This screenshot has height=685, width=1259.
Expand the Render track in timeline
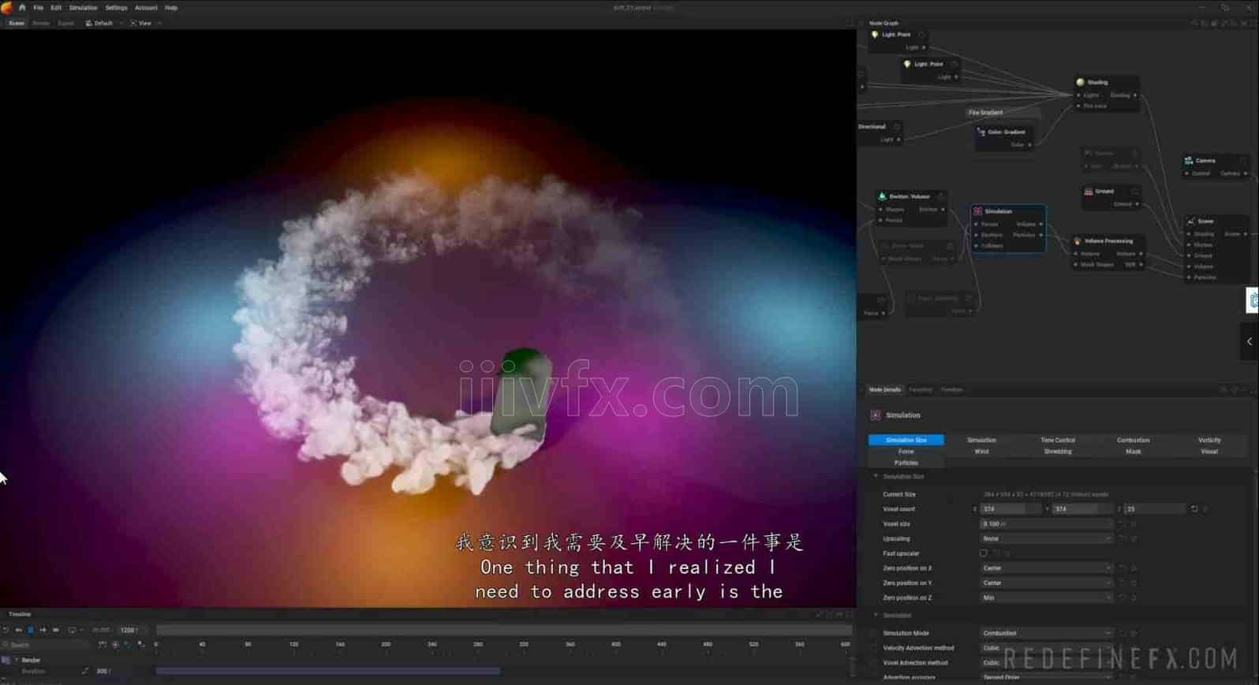click(17, 660)
